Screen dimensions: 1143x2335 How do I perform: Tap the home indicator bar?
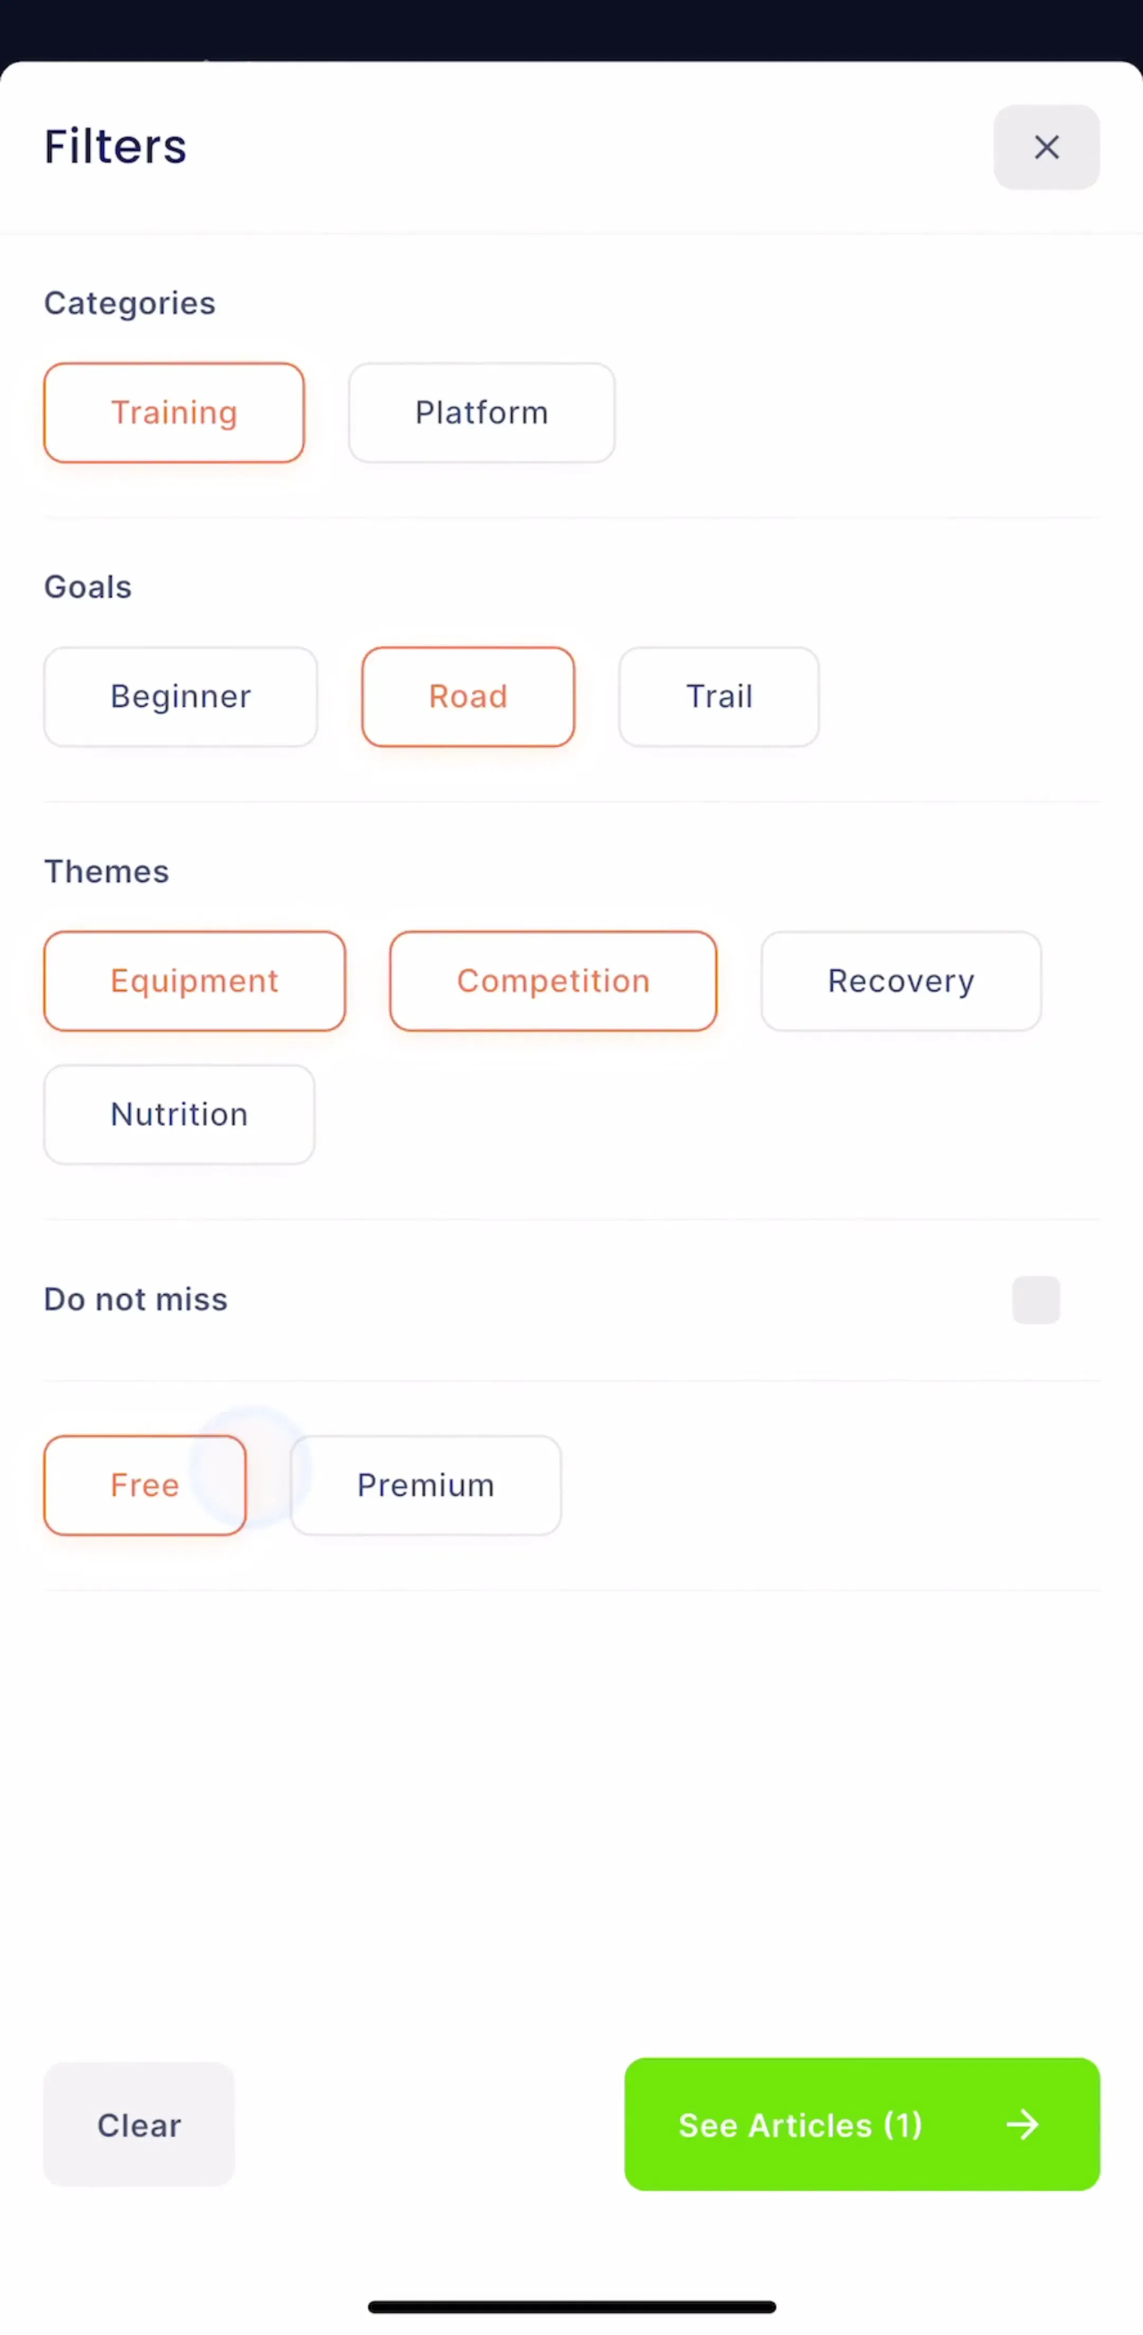point(572,2307)
